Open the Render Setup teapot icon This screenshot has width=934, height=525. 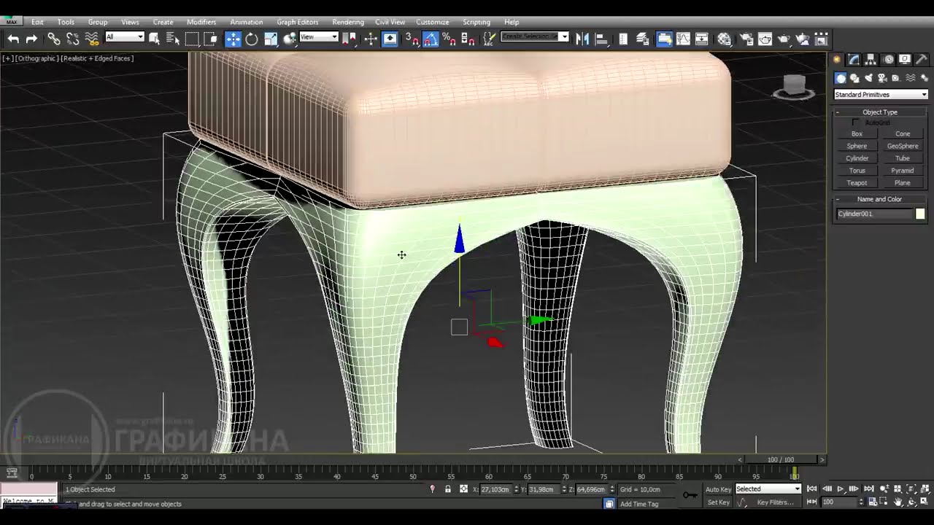[x=746, y=39]
